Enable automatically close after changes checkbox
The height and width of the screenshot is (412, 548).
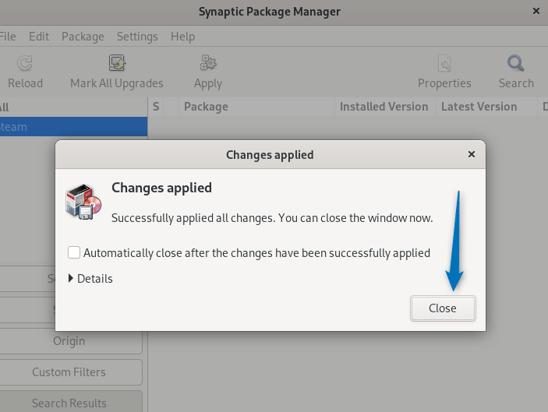pyautogui.click(x=74, y=252)
